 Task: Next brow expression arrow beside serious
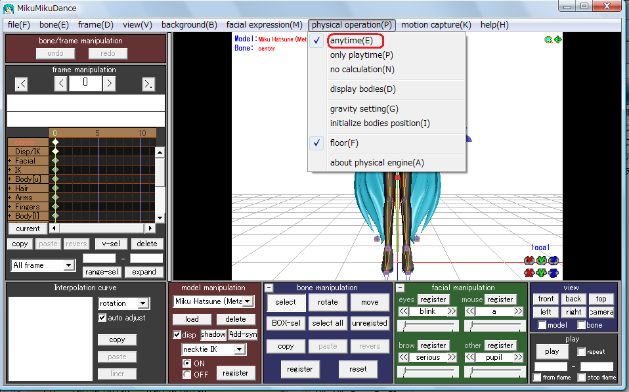click(452, 357)
